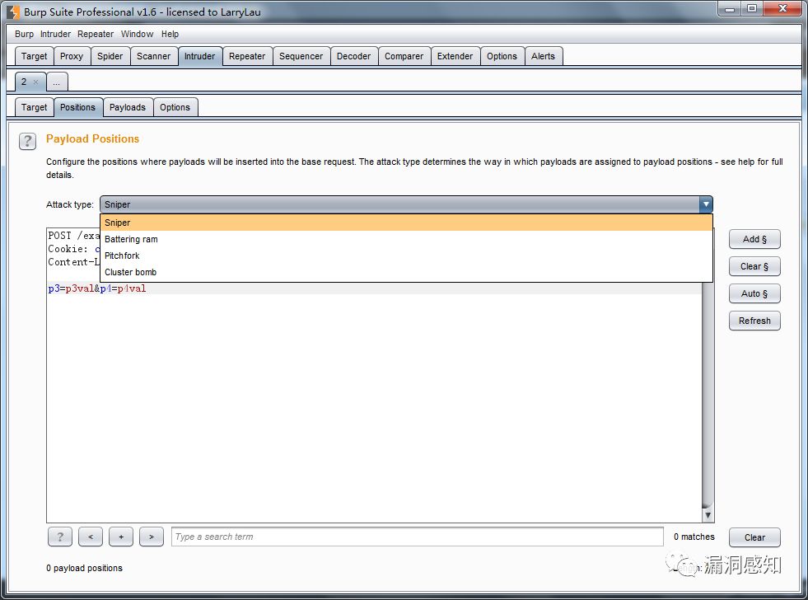808x600 pixels.
Task: Click the Burp Suite title bar icon
Action: 13,12
